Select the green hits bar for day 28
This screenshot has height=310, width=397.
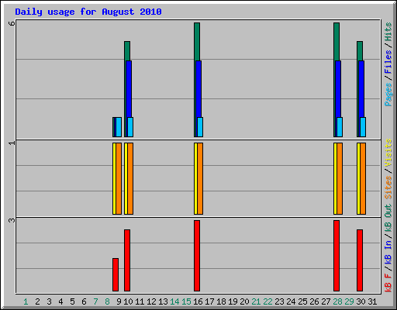tap(337, 42)
